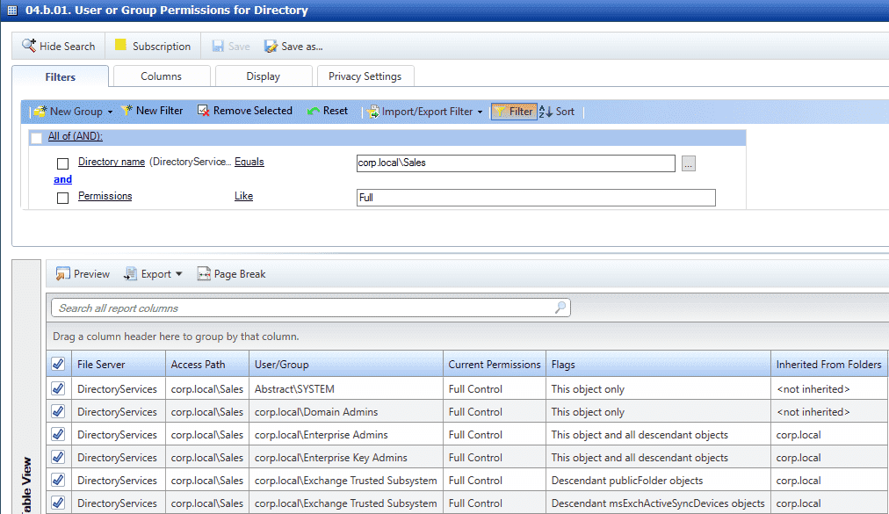This screenshot has width=889, height=514.
Task: Switch to the Filters tab
Action: 60,76
